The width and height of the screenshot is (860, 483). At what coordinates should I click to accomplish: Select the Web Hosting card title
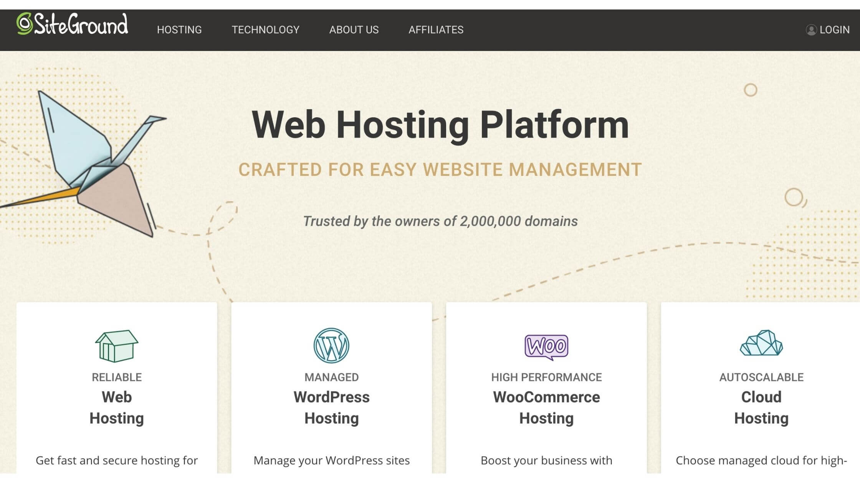pyautogui.click(x=117, y=407)
